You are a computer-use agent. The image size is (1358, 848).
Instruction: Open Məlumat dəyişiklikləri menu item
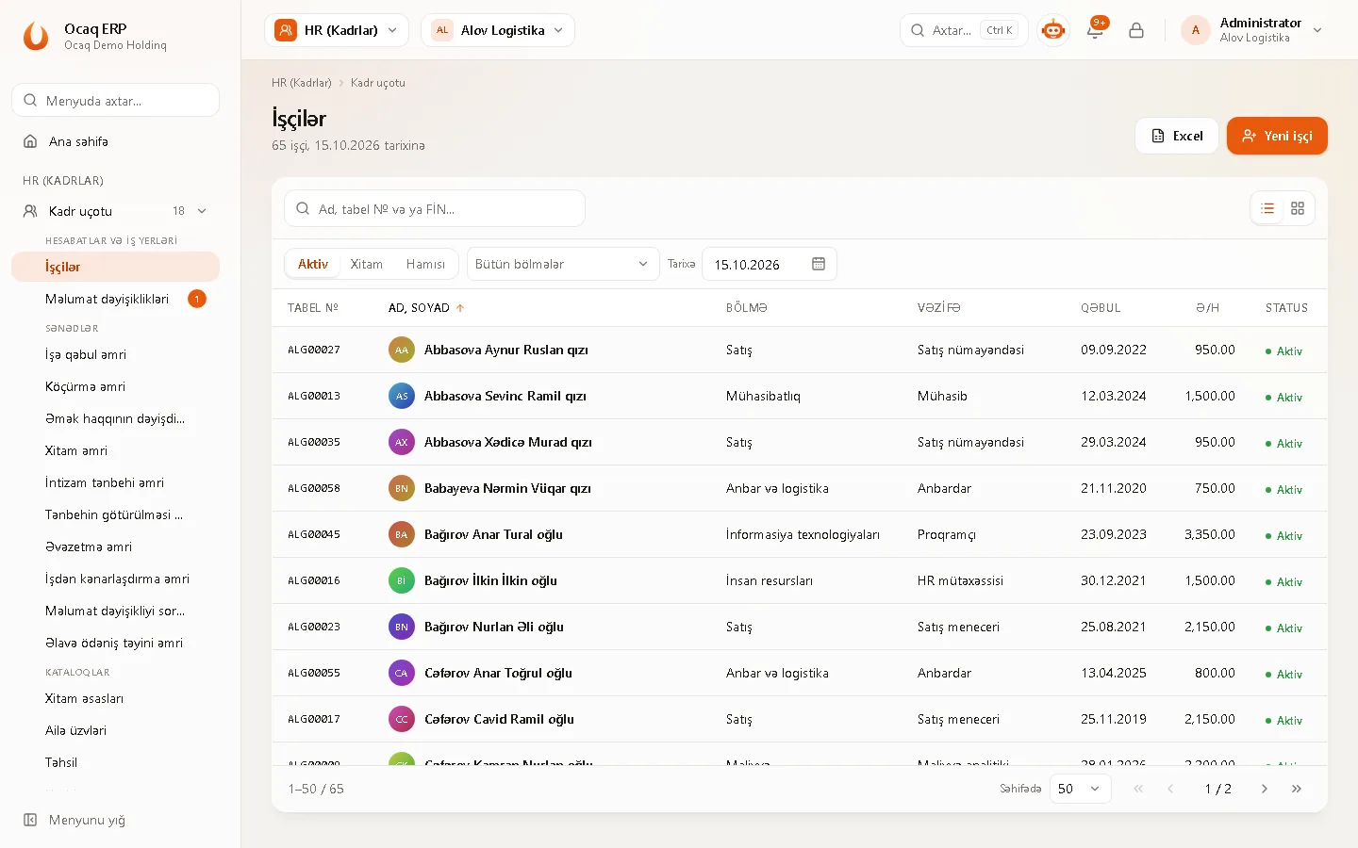tap(115, 299)
